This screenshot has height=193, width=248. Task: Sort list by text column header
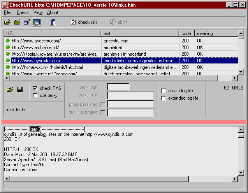pos(140,33)
